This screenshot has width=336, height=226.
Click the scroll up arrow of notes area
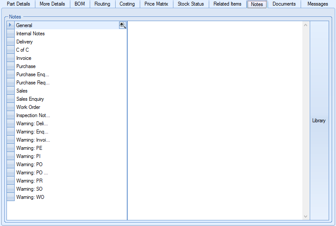(x=306, y=25)
